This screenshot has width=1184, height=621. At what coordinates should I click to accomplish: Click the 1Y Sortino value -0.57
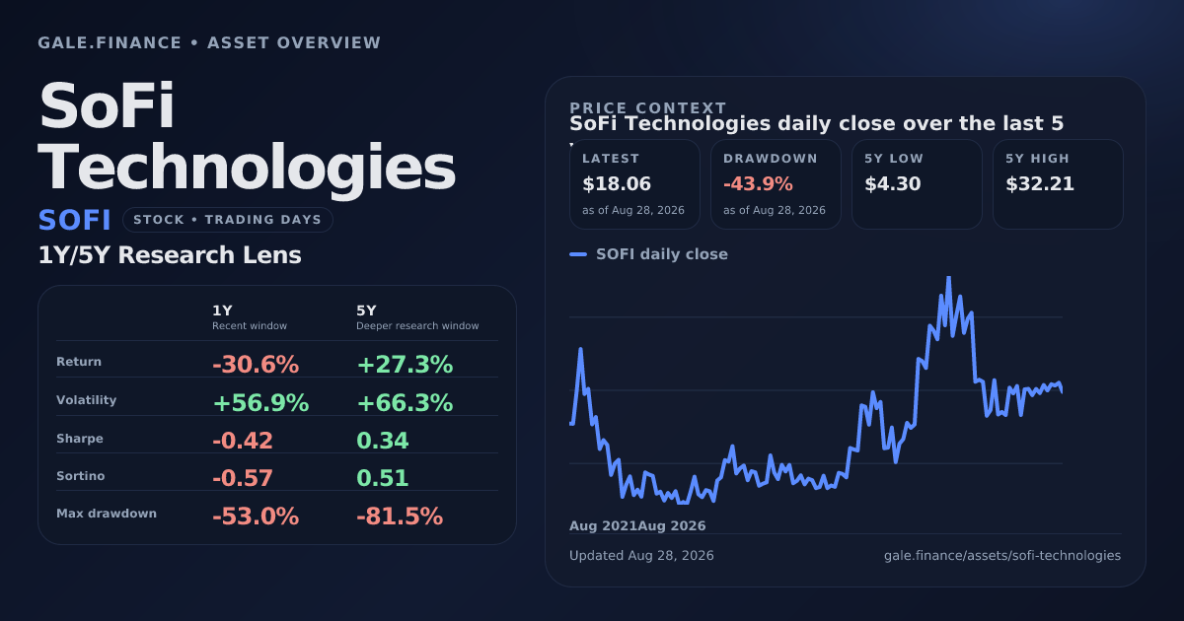point(243,479)
